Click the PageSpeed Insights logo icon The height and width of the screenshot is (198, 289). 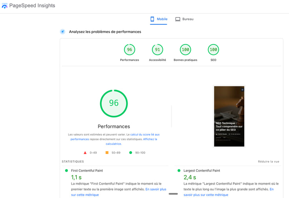(4, 5)
